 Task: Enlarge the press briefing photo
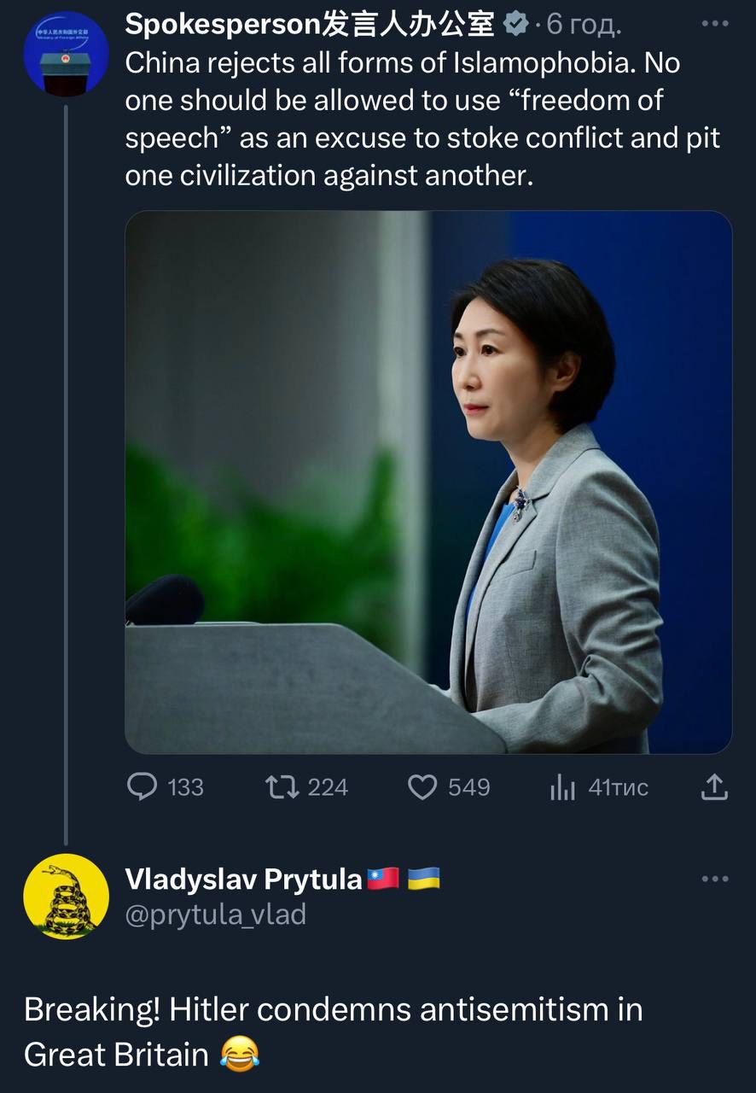(428, 482)
